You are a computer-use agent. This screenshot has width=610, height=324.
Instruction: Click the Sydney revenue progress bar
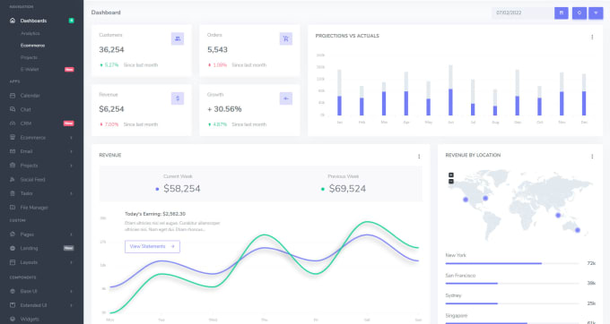coord(512,303)
